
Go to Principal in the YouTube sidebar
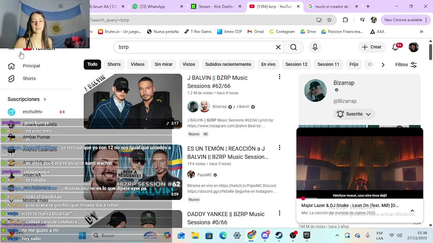point(31,66)
